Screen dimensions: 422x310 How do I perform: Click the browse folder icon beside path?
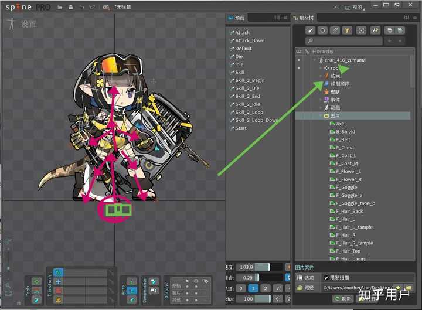coord(408,288)
